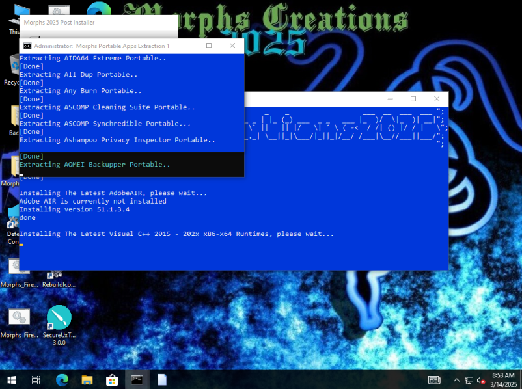Click the line "Extracting Any Burn Portable.."
Image resolution: width=522 pixels, height=389 pixels.
(80, 91)
